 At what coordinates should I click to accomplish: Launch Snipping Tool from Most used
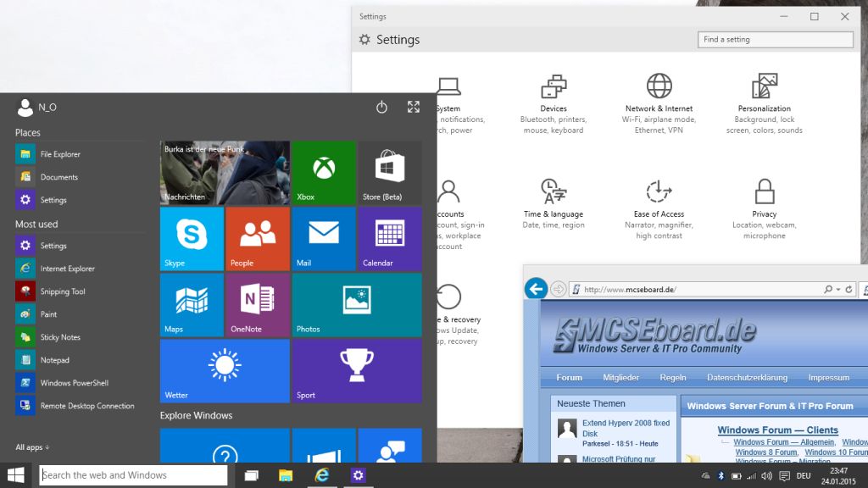pyautogui.click(x=80, y=291)
